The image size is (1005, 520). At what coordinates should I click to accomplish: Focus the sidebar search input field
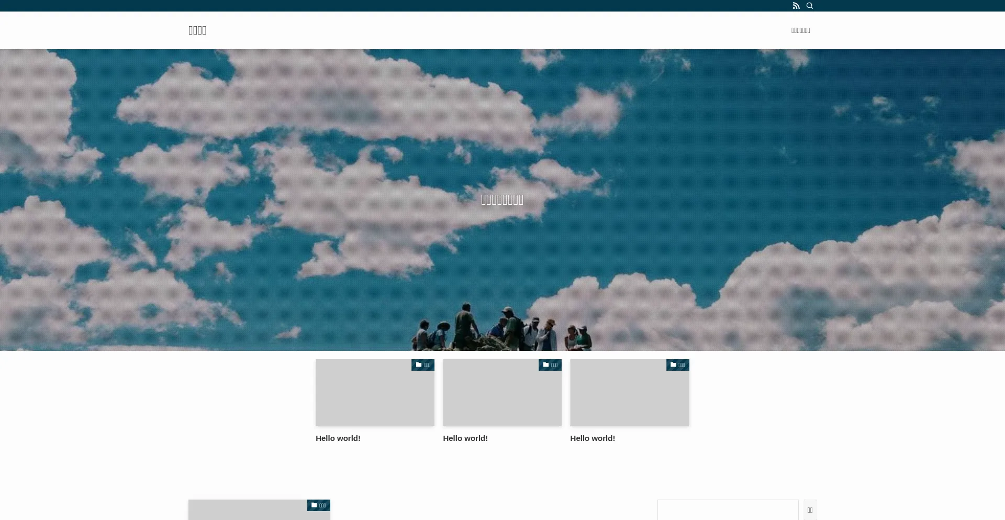(728, 510)
